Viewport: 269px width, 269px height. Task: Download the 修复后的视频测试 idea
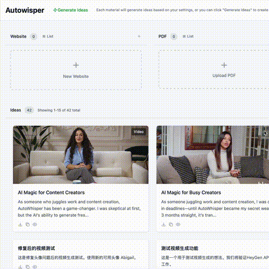tap(20, 267)
